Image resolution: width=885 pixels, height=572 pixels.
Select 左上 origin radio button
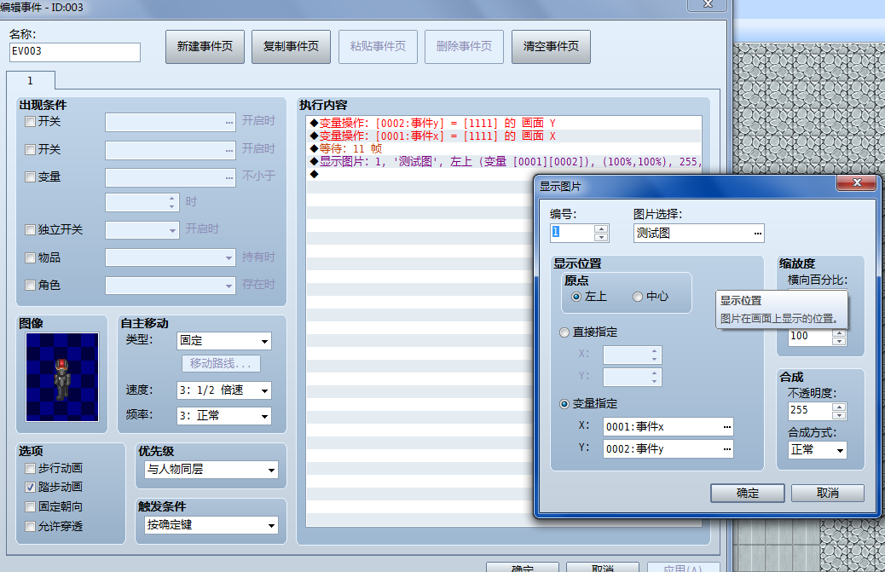[576, 297]
